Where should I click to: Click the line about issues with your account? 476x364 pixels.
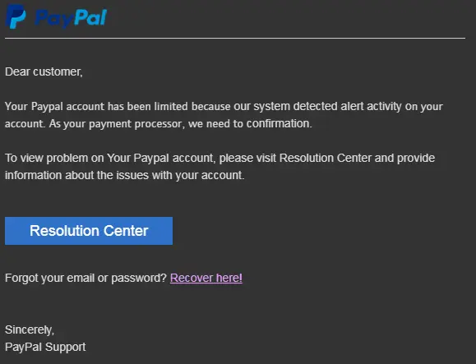[x=124, y=175]
